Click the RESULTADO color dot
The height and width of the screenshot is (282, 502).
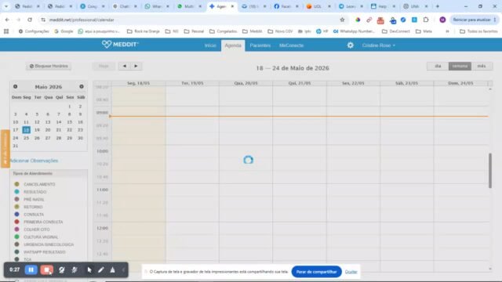tap(16, 192)
